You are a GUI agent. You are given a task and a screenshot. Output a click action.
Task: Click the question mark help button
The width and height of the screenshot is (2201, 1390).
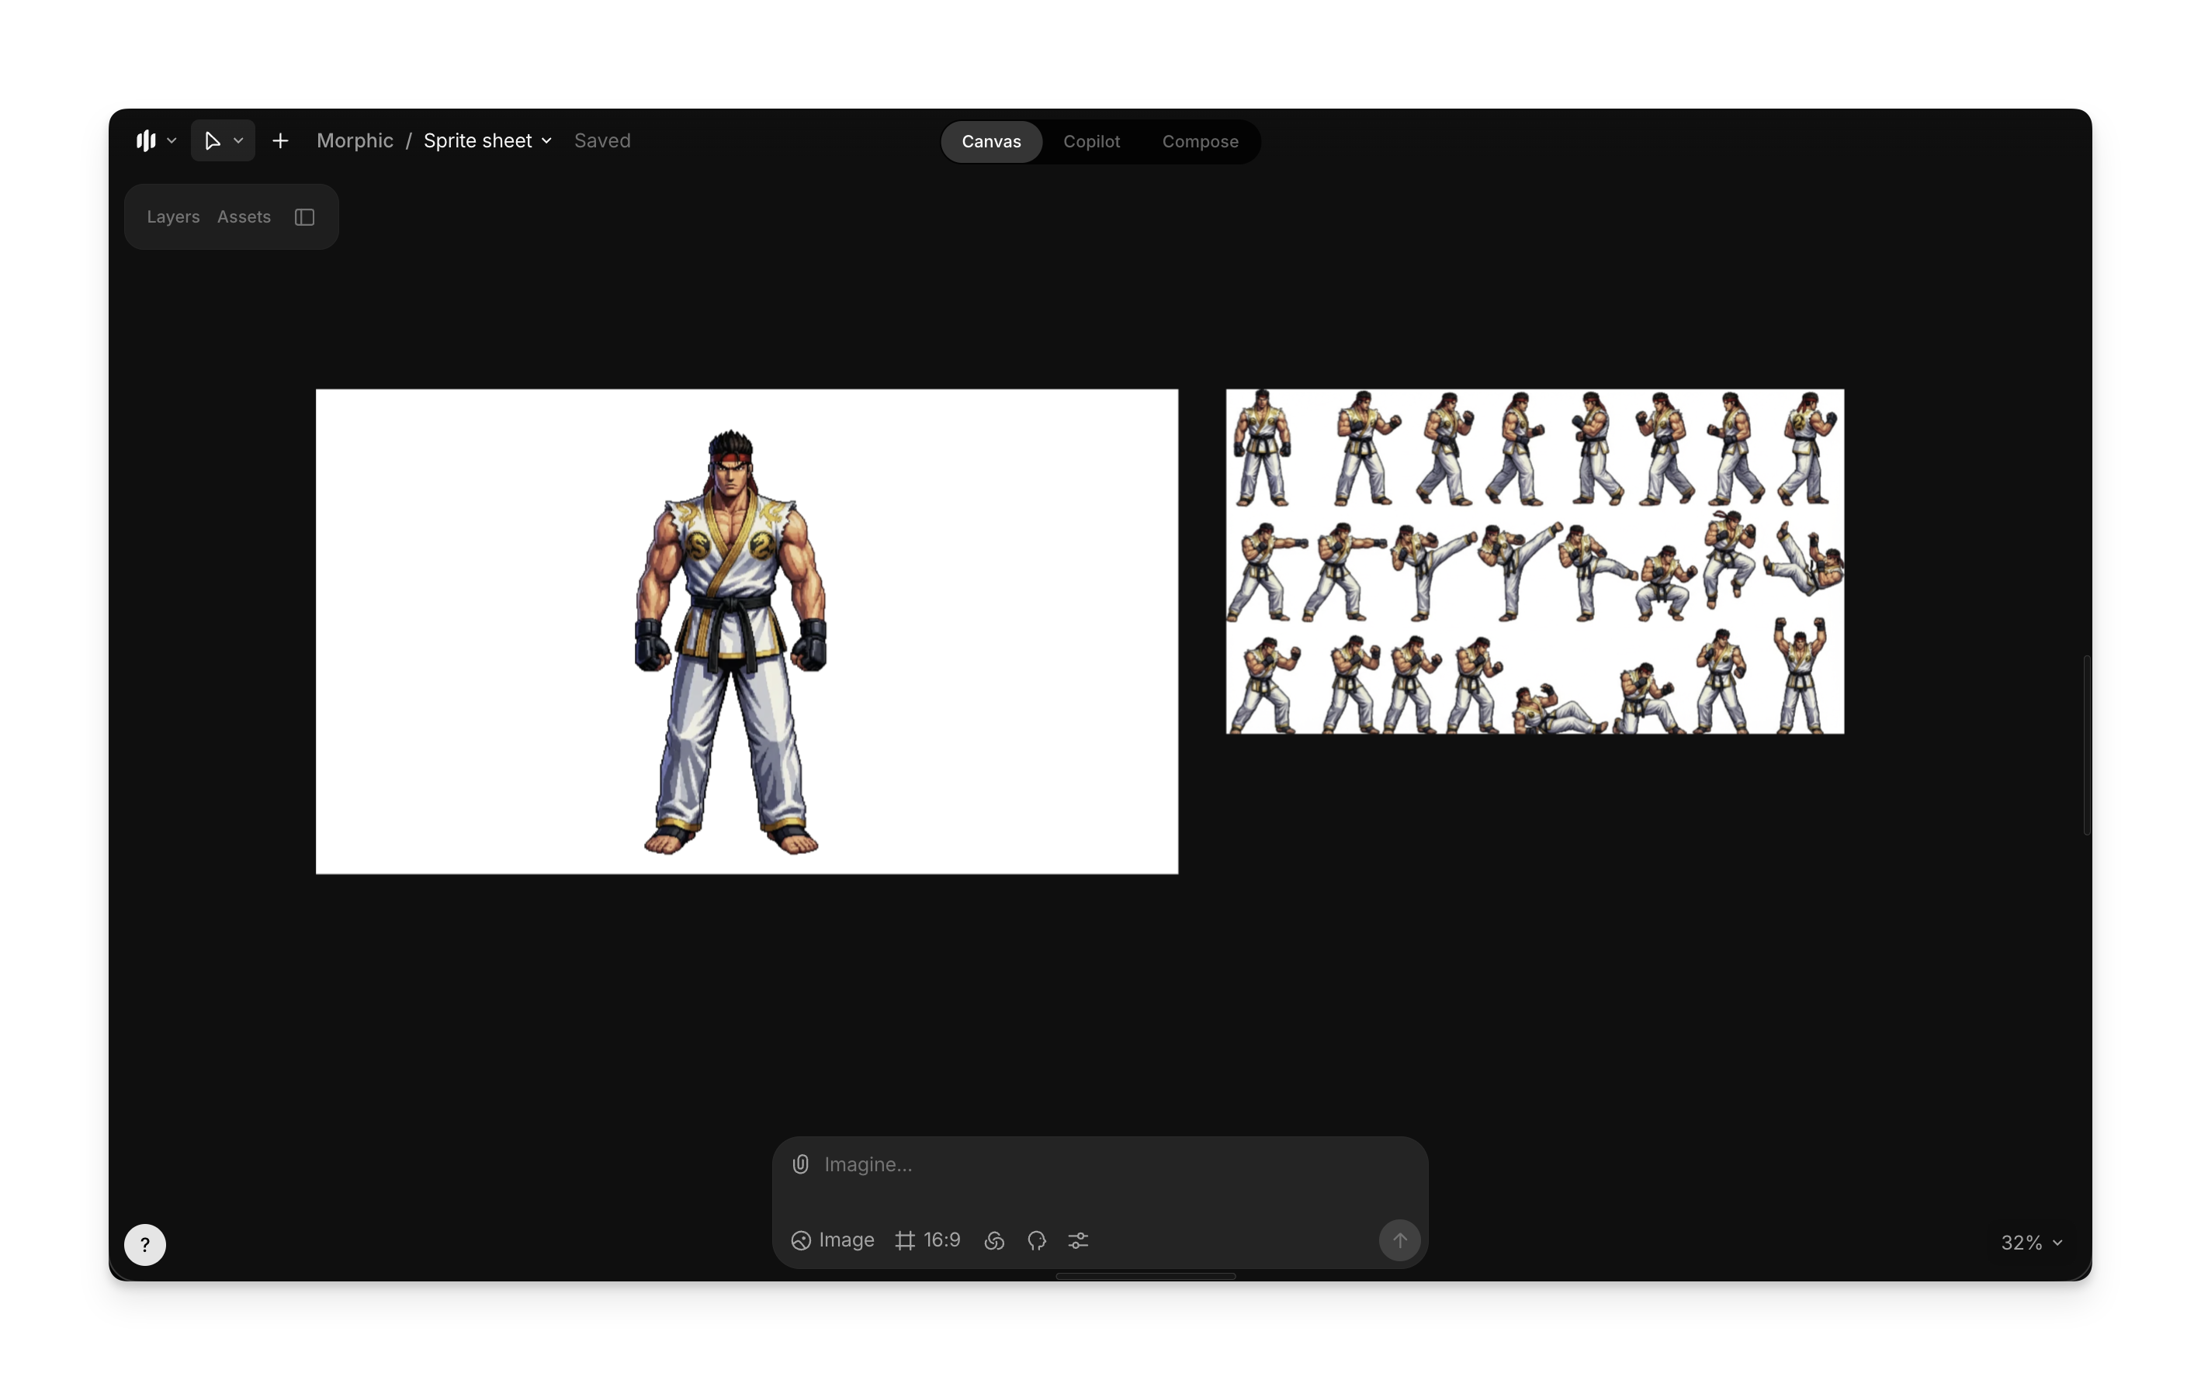(144, 1244)
